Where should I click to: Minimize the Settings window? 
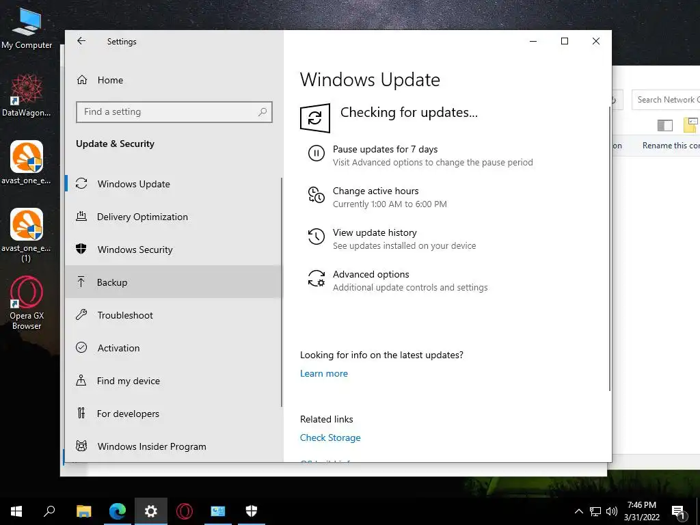coord(533,41)
